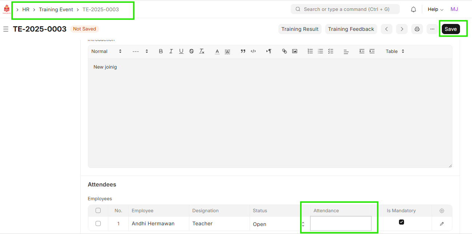Screen dimensions: 472x234
Task: Expand the Table dropdown in the editor toolbar
Action: tap(395, 52)
